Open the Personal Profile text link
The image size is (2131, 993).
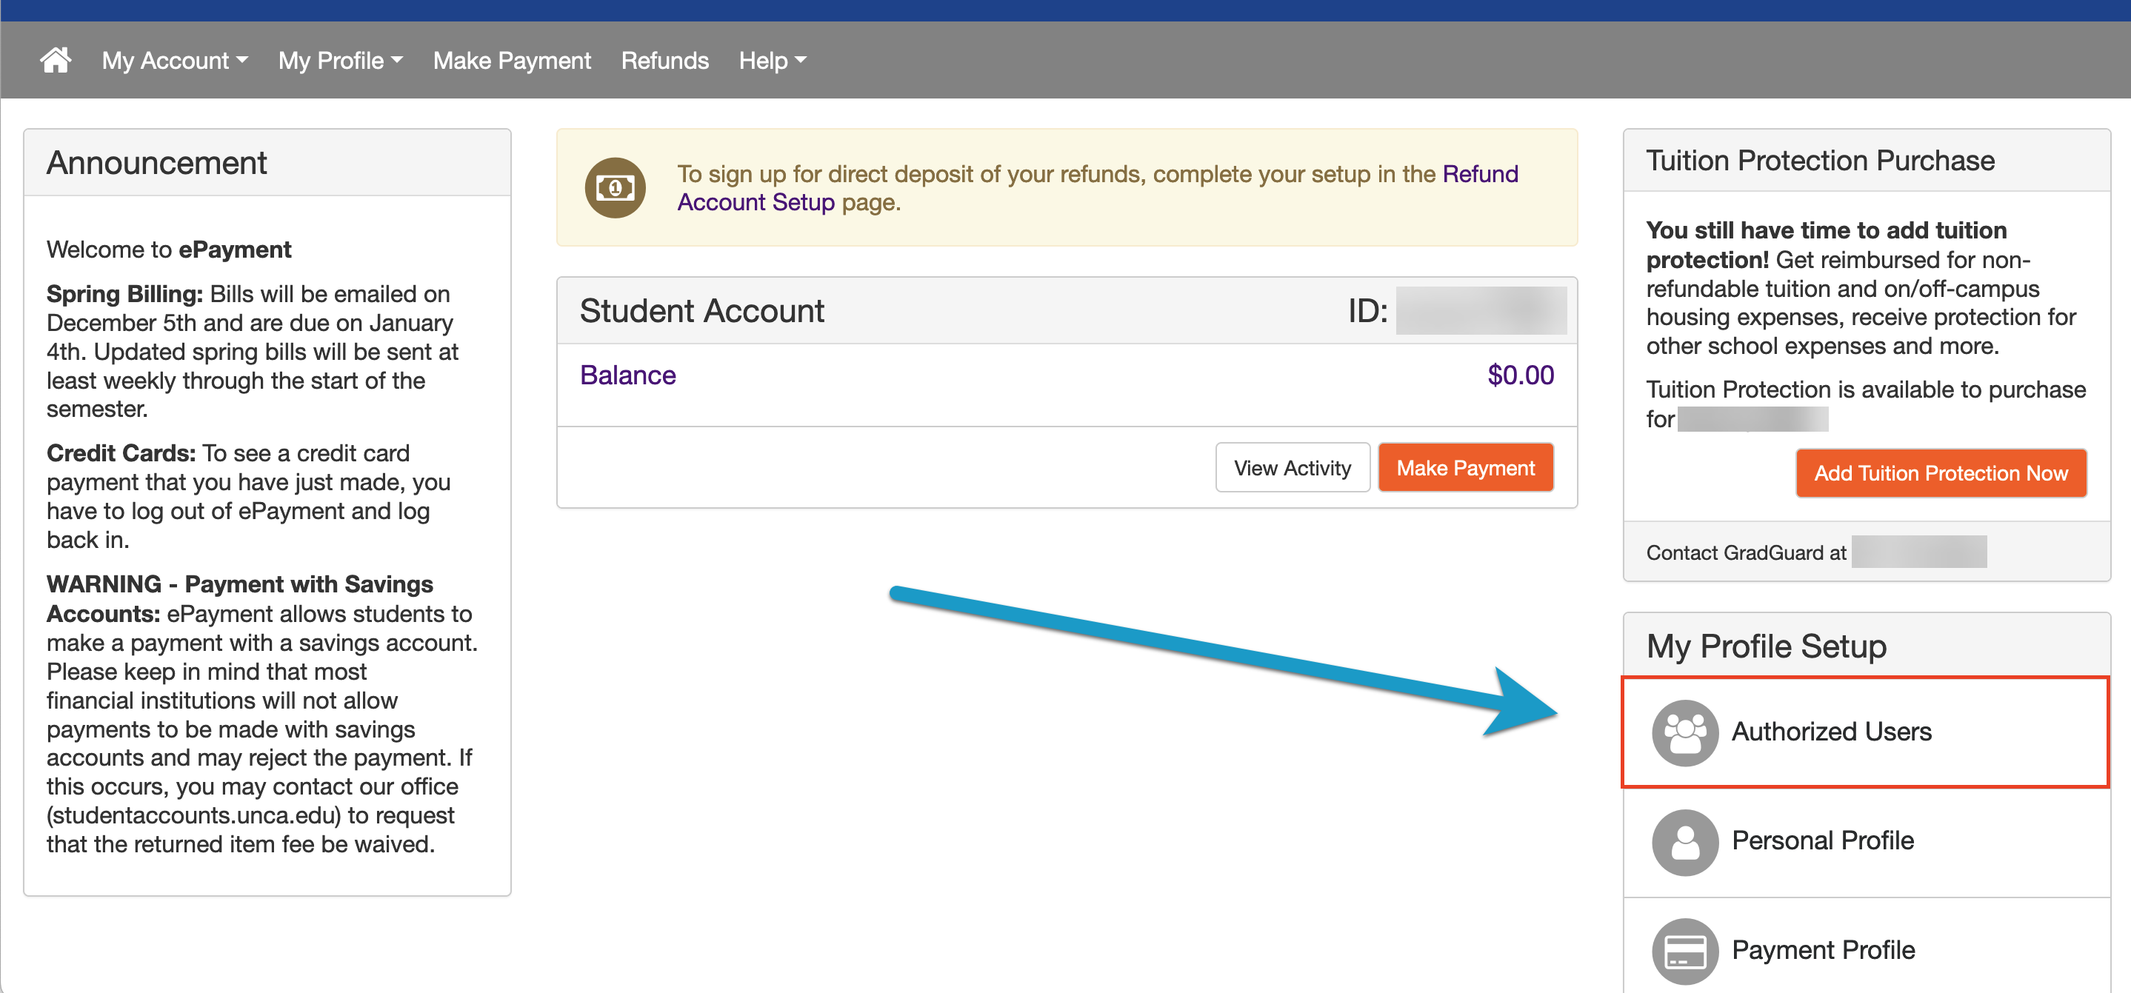coord(1822,841)
